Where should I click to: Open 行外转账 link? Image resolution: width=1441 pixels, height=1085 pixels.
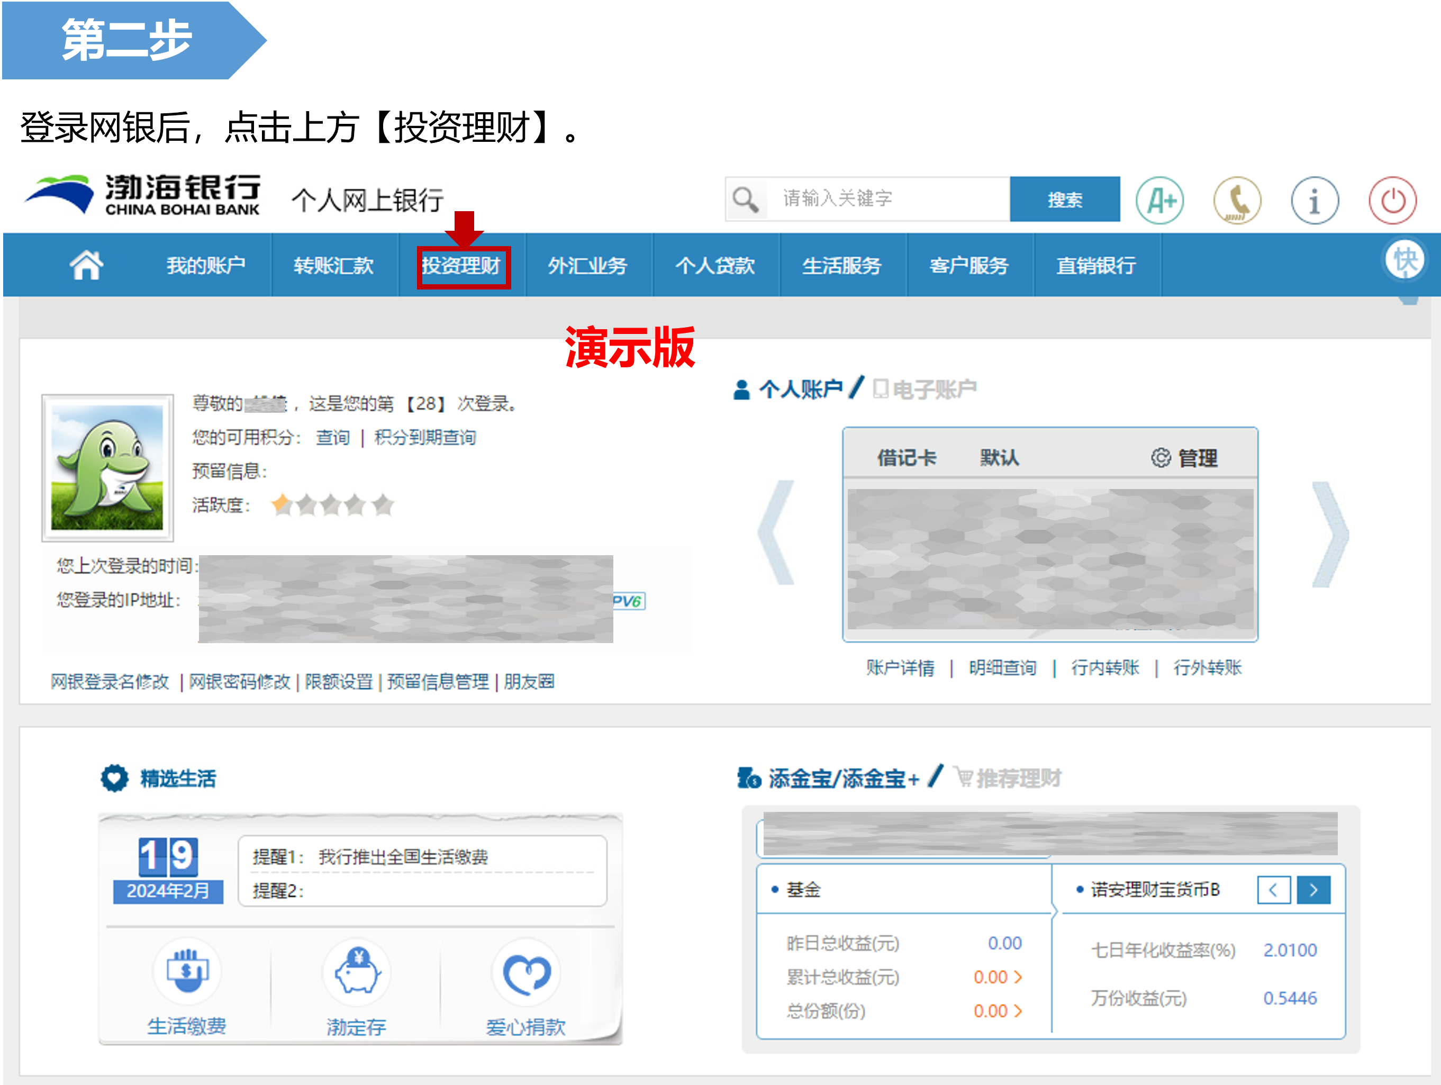point(1208,667)
